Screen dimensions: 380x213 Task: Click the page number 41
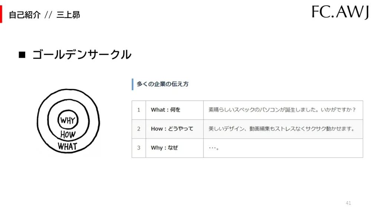[x=348, y=203]
